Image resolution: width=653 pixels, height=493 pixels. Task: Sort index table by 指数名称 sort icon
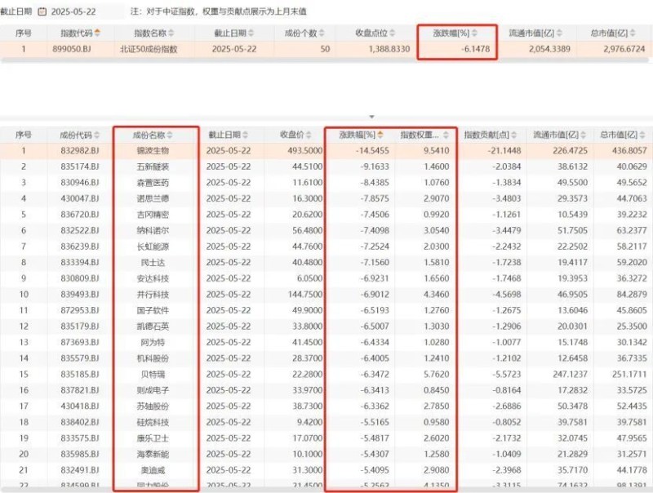(174, 33)
